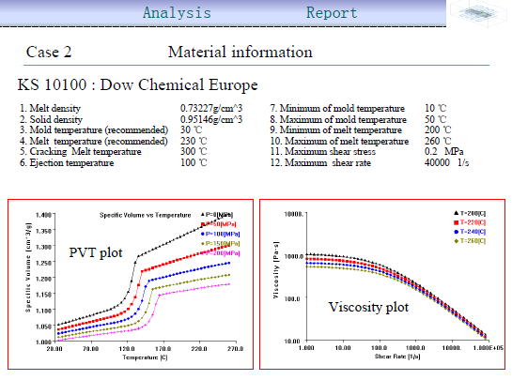Click the 'Specific Volume [cm^3/g]' axis label
This screenshot has height=380, width=512.
(28, 267)
